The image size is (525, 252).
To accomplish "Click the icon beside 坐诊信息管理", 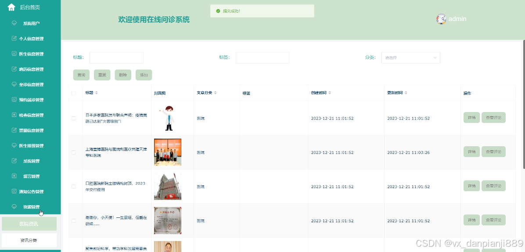I will click(x=14, y=84).
